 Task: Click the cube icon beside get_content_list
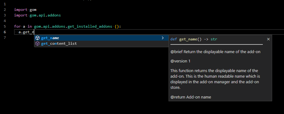(x=37, y=44)
